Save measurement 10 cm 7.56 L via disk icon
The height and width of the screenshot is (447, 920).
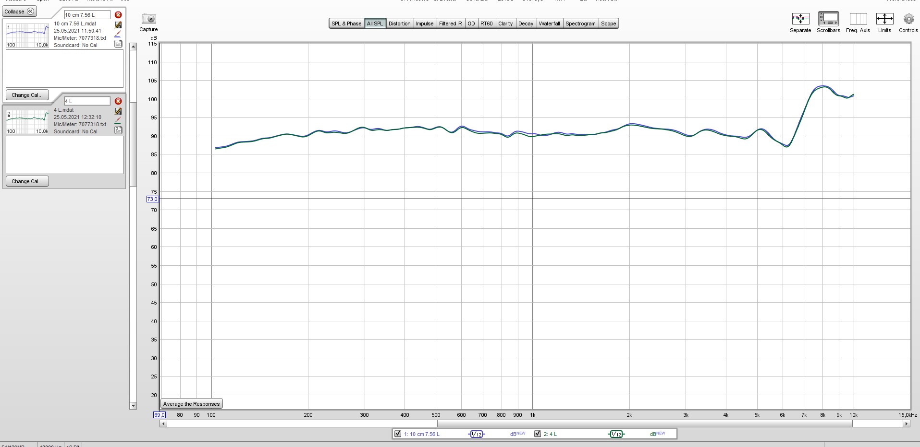click(x=118, y=24)
